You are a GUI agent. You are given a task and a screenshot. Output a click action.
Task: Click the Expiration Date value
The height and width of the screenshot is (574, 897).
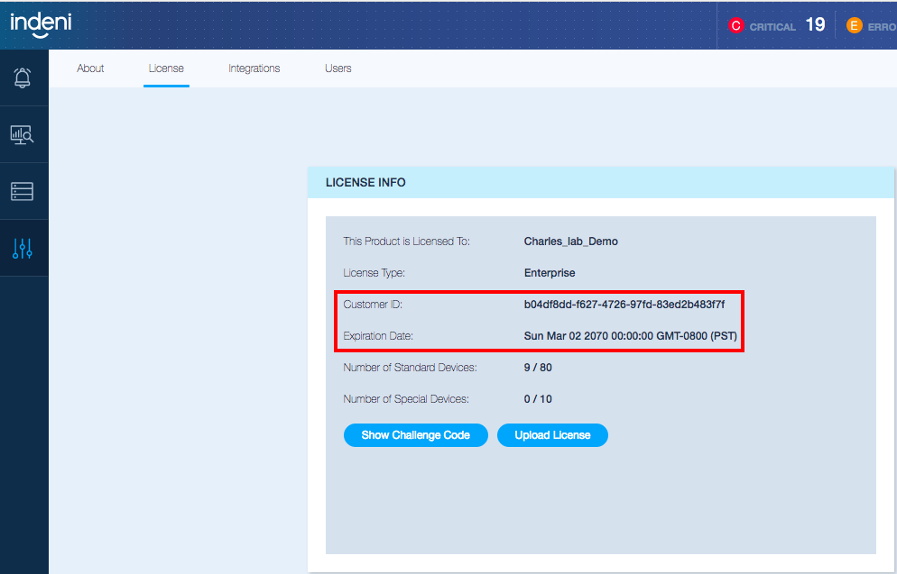(630, 336)
